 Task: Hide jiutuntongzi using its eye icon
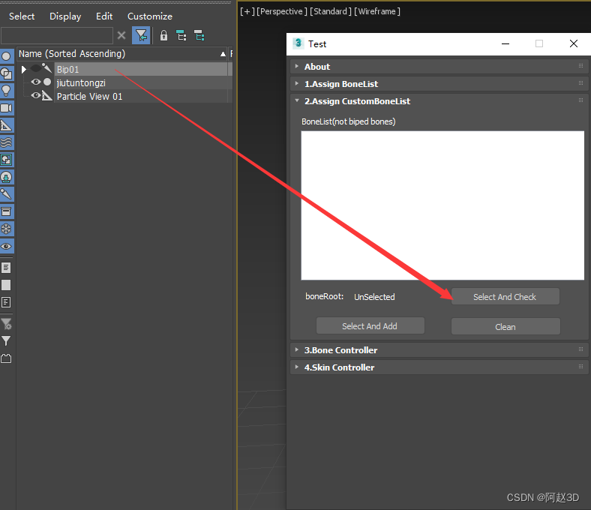coord(36,82)
